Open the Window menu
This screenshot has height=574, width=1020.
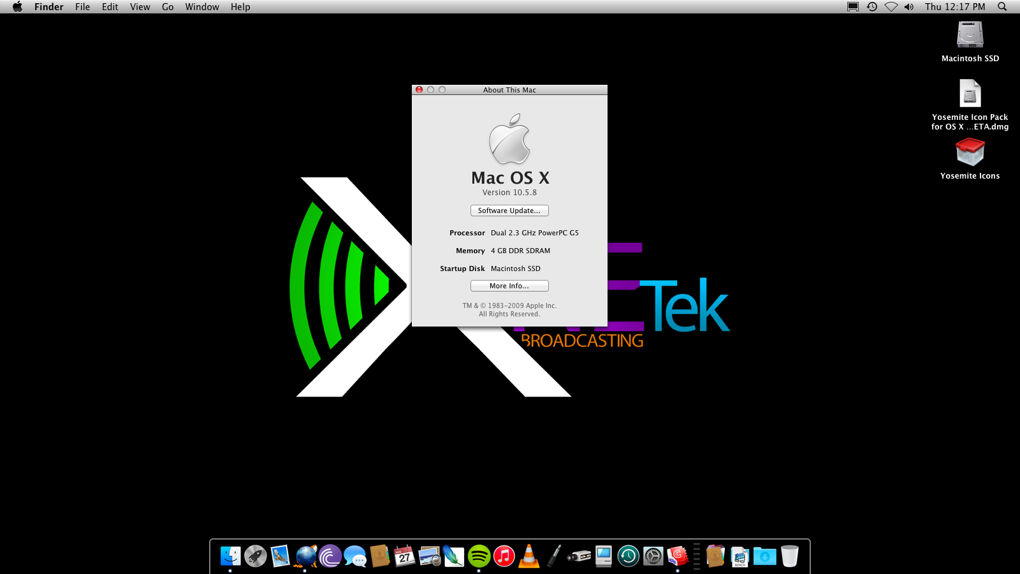202,7
